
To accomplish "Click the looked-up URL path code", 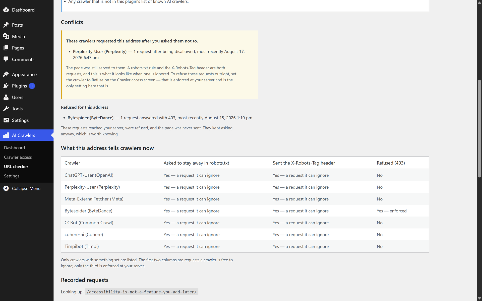I will coord(142,292).
